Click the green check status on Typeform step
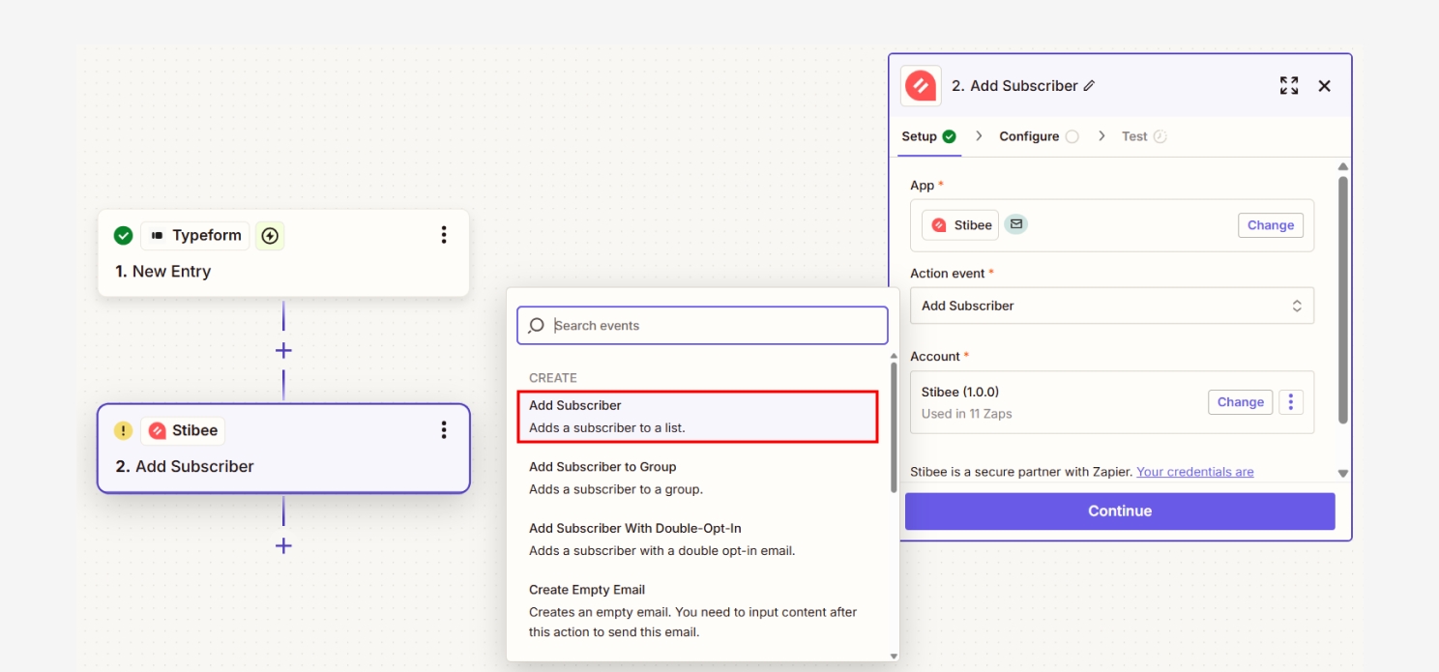 click(x=123, y=235)
